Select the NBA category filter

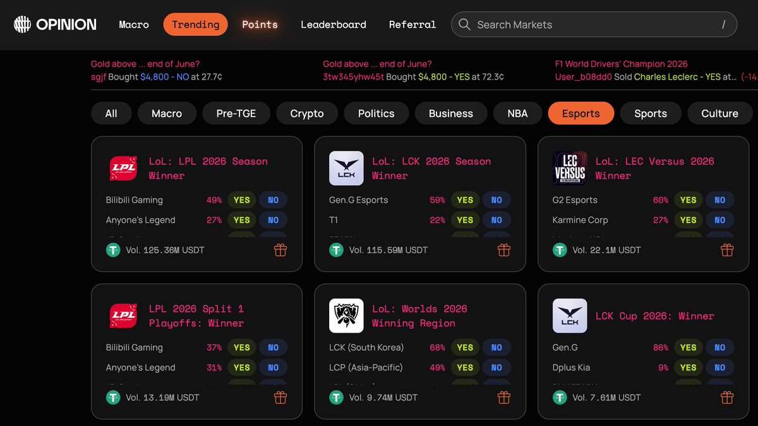pos(517,114)
